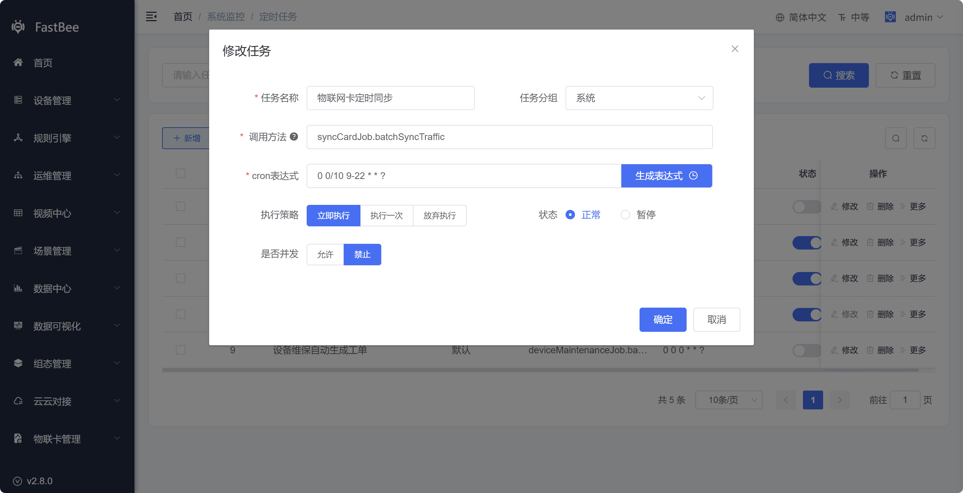Click the table horizontal scrollbar
This screenshot has height=493, width=963.
[x=540, y=370]
